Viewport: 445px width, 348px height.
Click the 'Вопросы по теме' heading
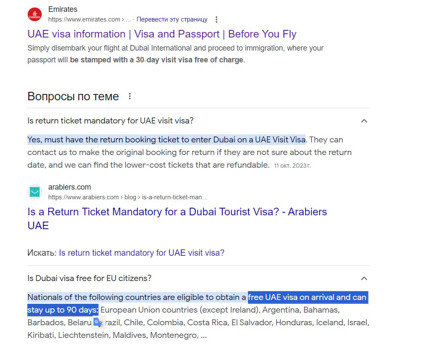pyautogui.click(x=73, y=96)
